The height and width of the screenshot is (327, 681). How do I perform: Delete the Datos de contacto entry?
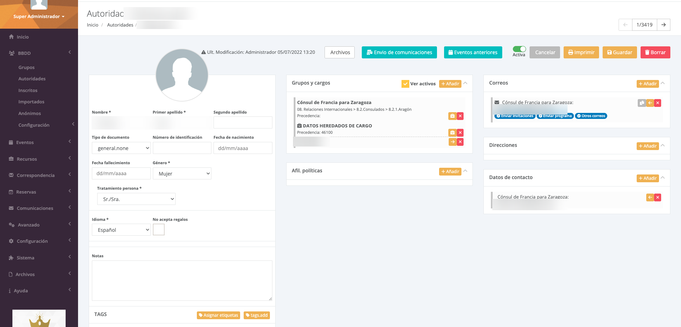658,197
